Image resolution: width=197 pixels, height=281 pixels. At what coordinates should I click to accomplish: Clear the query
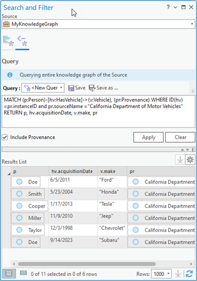[x=180, y=137]
